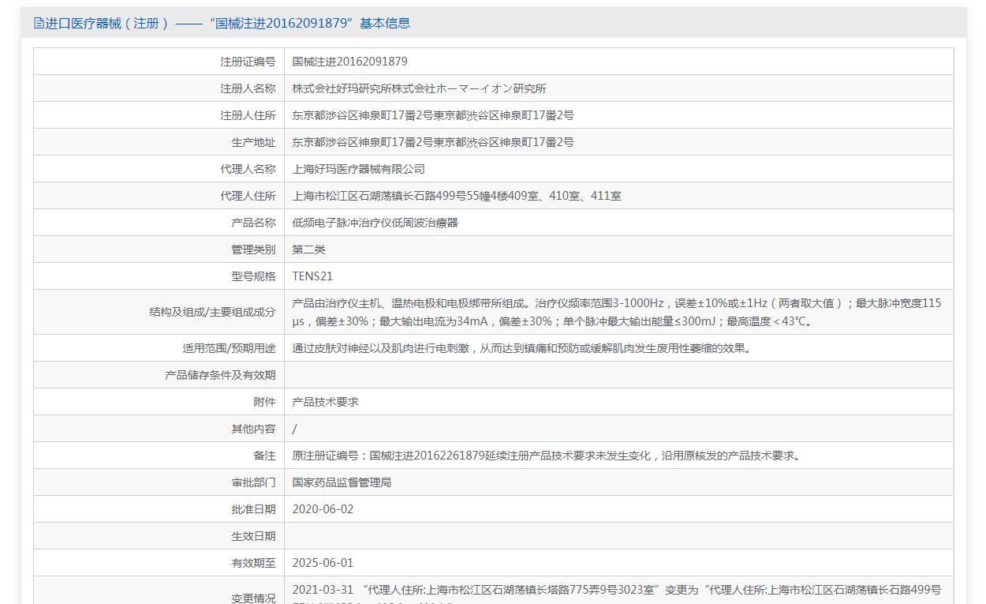Click product name 低频电子脉冲治疗仪 value

(x=375, y=223)
